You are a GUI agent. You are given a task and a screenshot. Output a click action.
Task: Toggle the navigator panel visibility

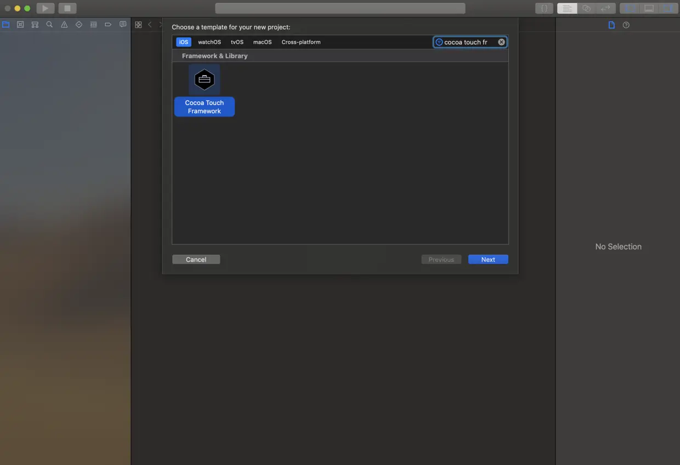click(x=629, y=8)
